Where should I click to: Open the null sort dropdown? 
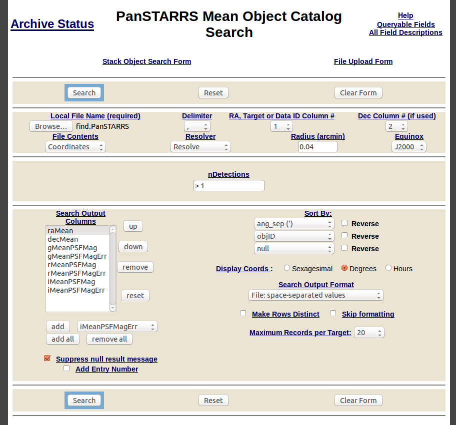click(x=294, y=249)
